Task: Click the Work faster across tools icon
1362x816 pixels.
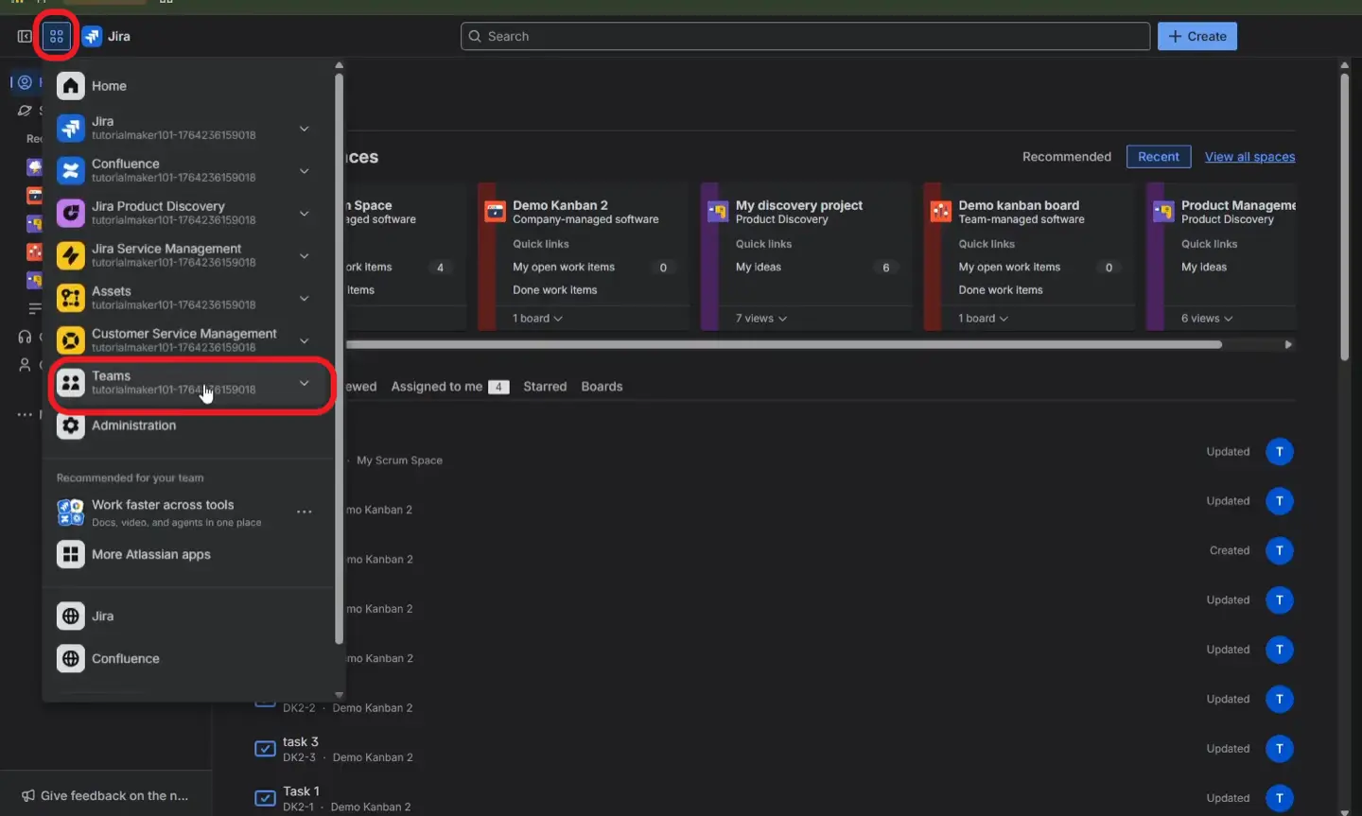Action: tap(71, 512)
